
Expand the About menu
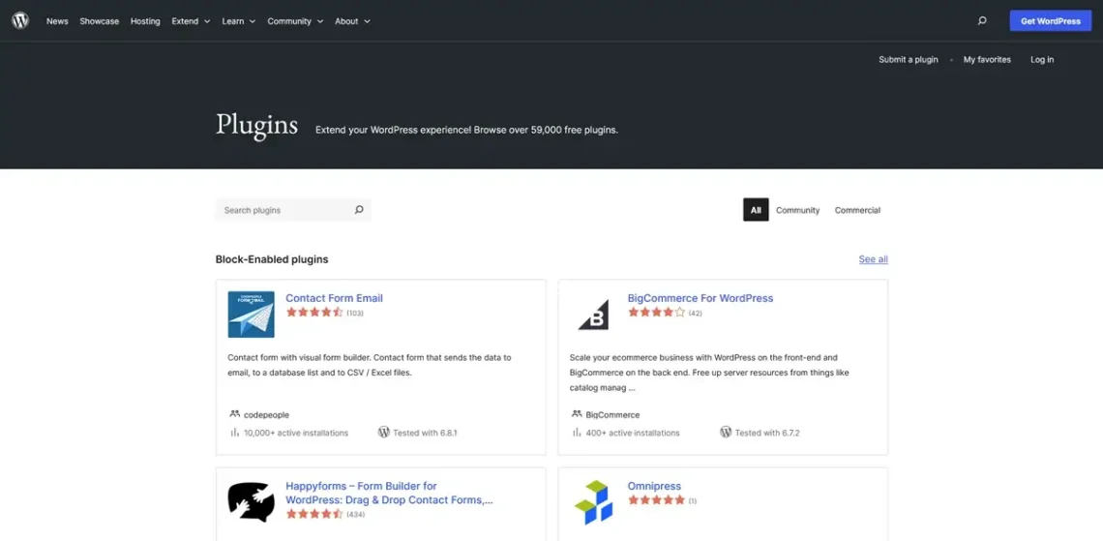point(352,21)
